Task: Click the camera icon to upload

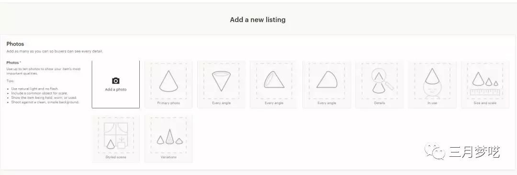Action: click(116, 81)
